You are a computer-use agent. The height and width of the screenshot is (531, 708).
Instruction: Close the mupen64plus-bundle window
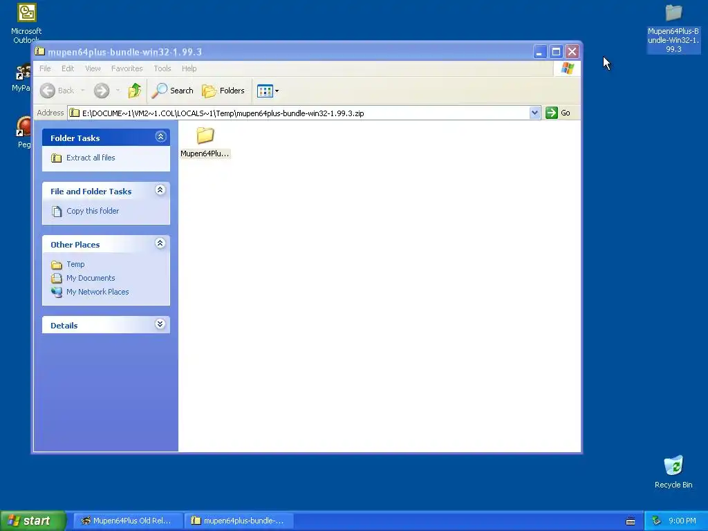572,52
